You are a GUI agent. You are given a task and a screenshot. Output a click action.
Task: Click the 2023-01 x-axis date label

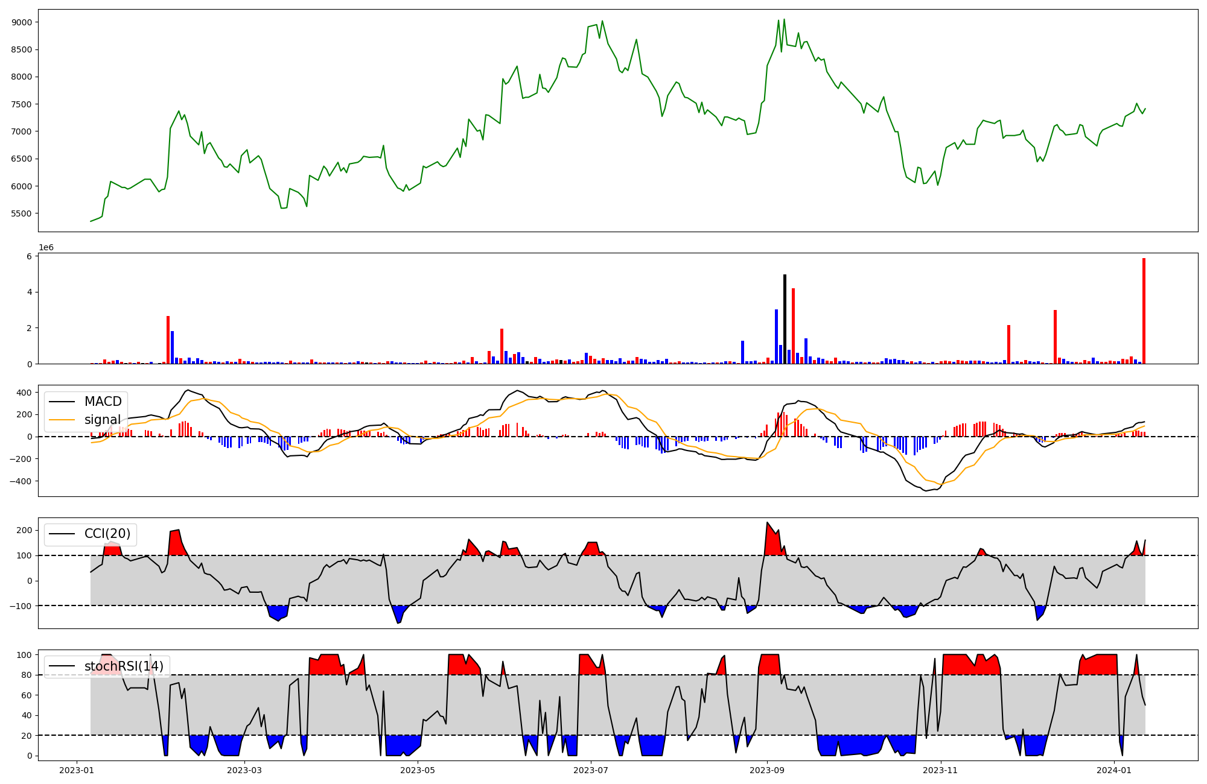[x=76, y=770]
